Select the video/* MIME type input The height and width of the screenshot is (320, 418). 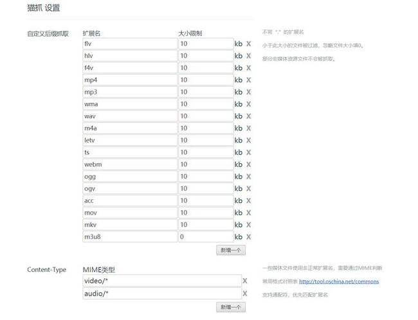(x=161, y=281)
